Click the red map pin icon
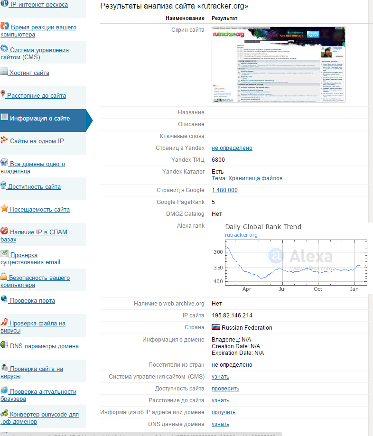Image resolution: width=373 pixels, height=436 pixels. [3, 94]
